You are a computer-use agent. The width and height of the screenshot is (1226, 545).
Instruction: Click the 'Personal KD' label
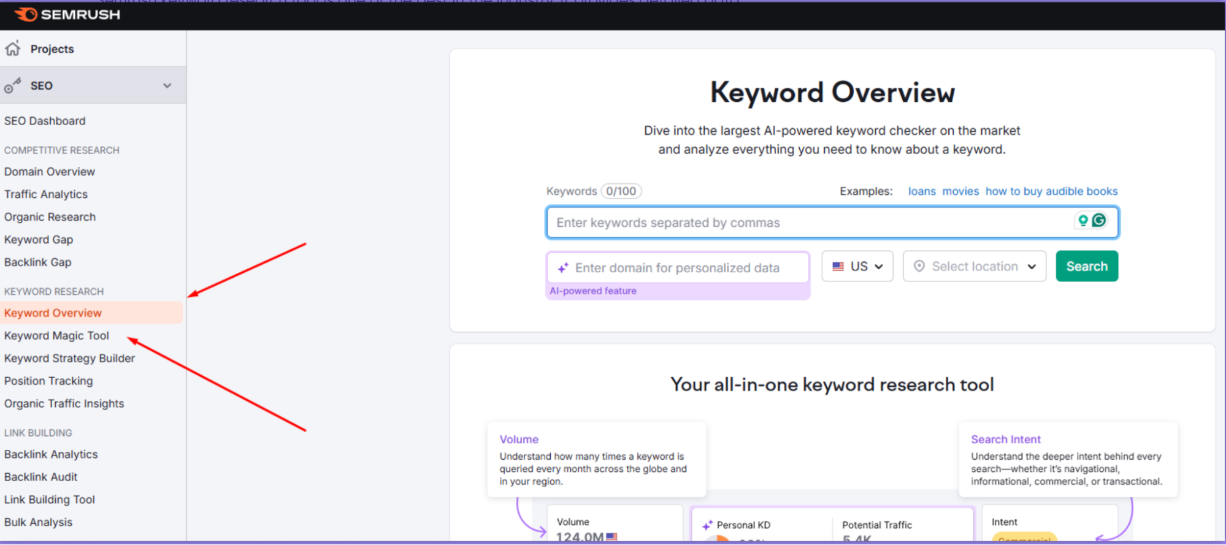point(743,525)
